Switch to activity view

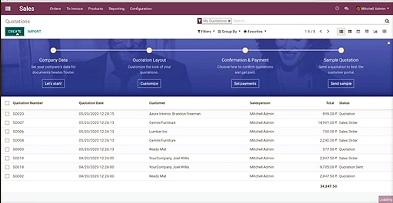(x=384, y=32)
